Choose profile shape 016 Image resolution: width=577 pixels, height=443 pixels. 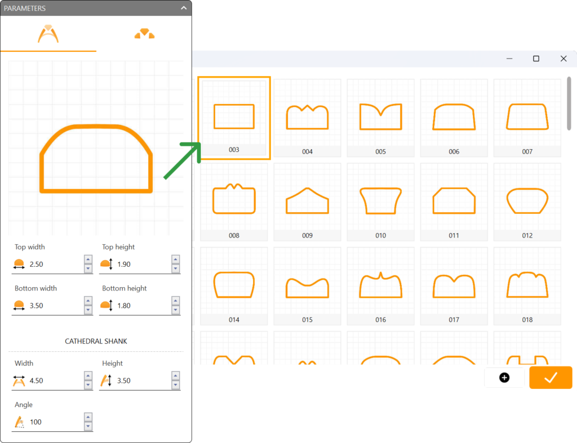(380, 285)
